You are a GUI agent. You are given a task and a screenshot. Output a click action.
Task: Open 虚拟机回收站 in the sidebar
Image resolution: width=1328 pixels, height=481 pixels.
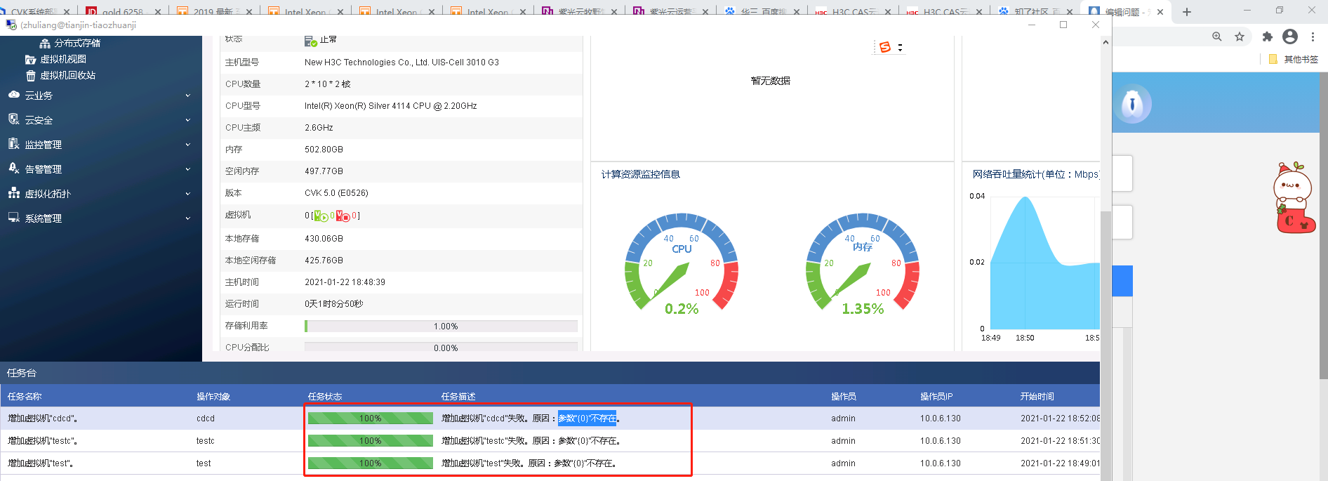67,76
